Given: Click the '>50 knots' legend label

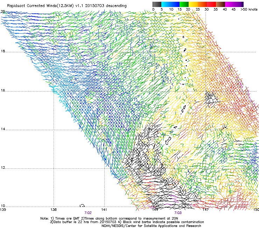Looking at the screenshot, I should [249, 9].
